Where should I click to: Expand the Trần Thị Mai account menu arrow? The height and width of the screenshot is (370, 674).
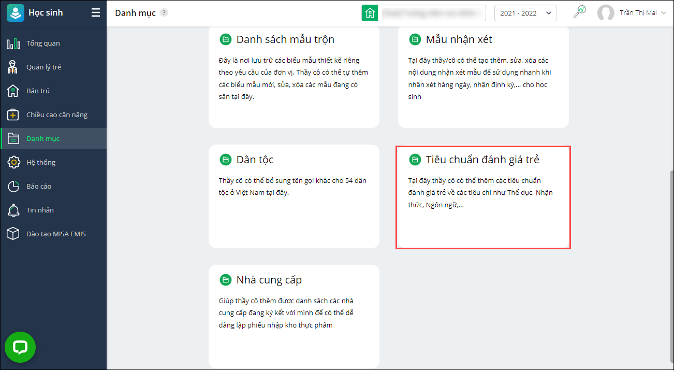pos(663,13)
